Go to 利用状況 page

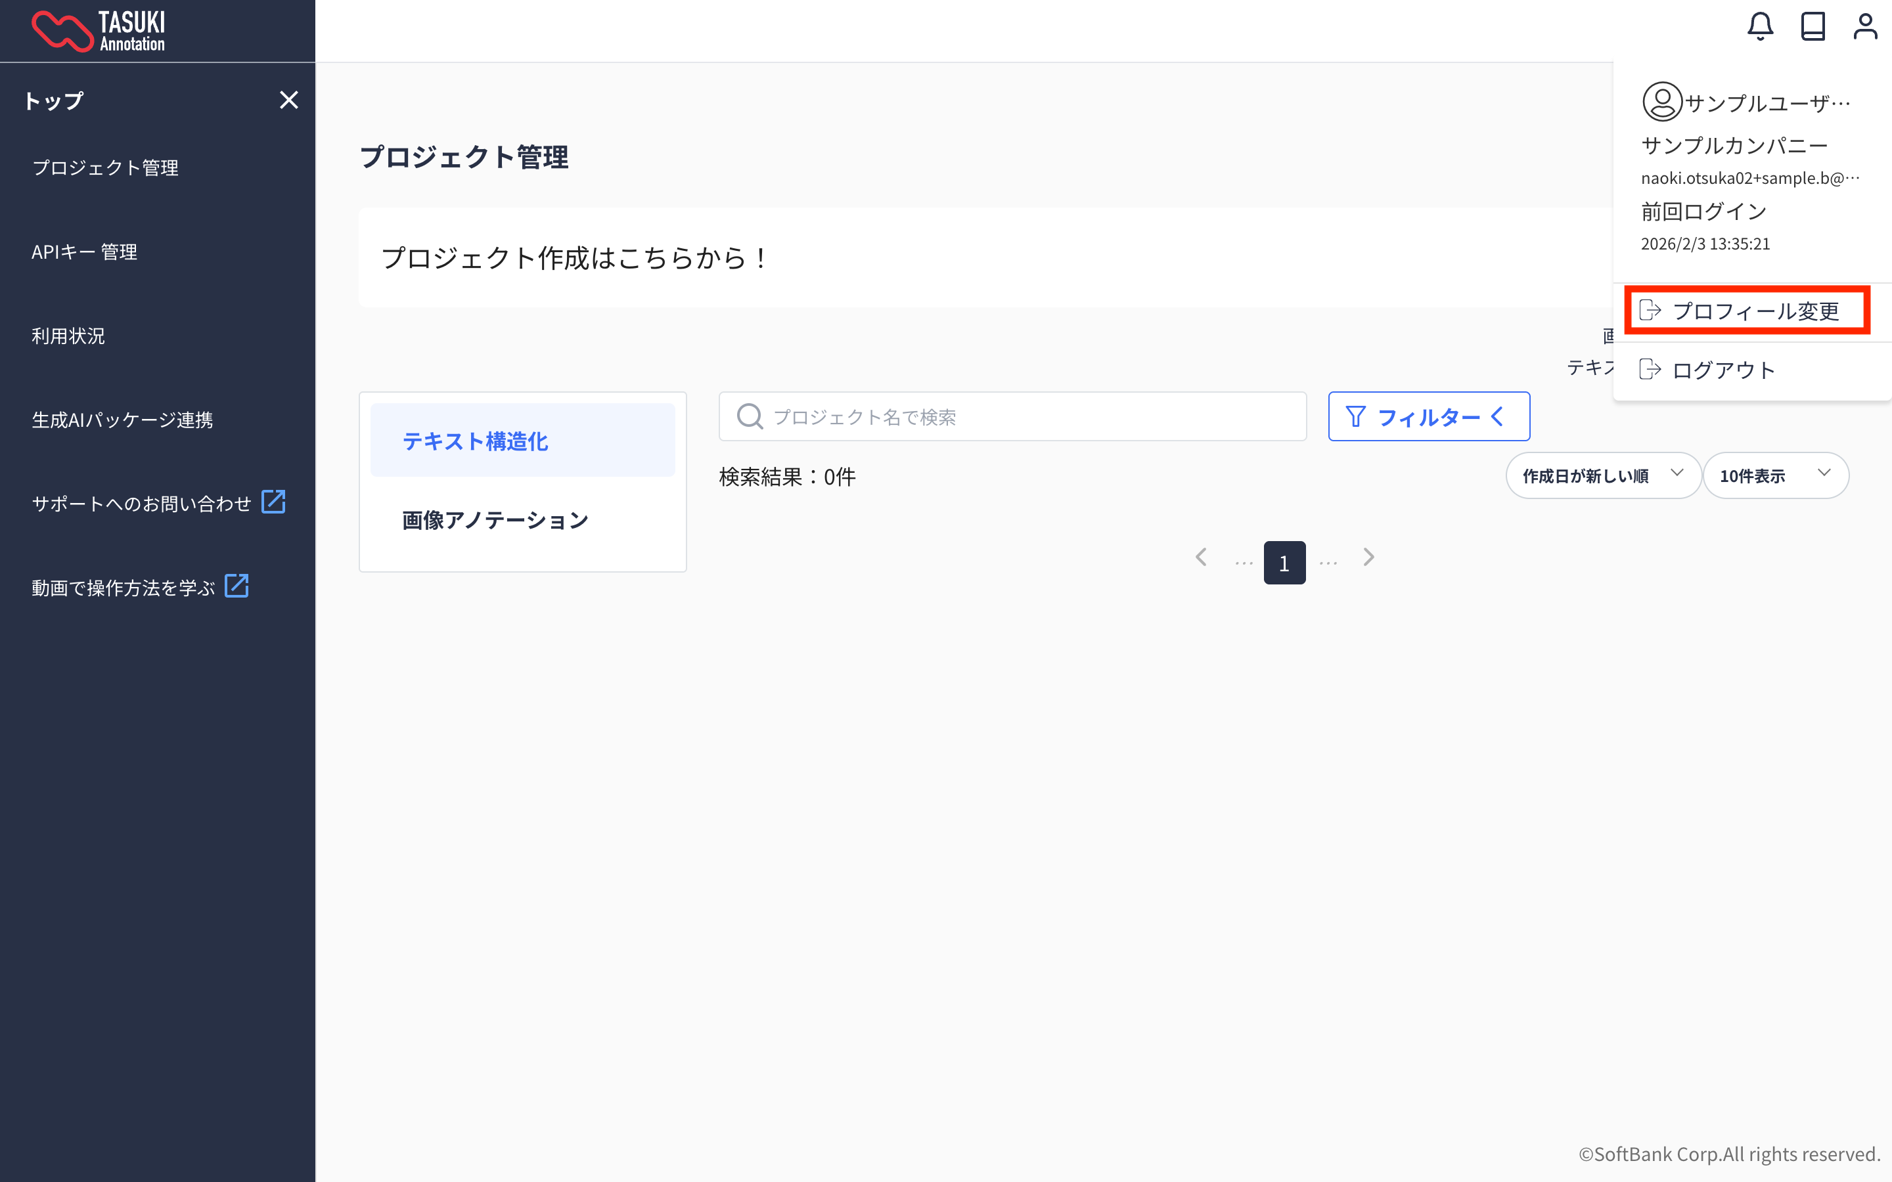coord(68,336)
